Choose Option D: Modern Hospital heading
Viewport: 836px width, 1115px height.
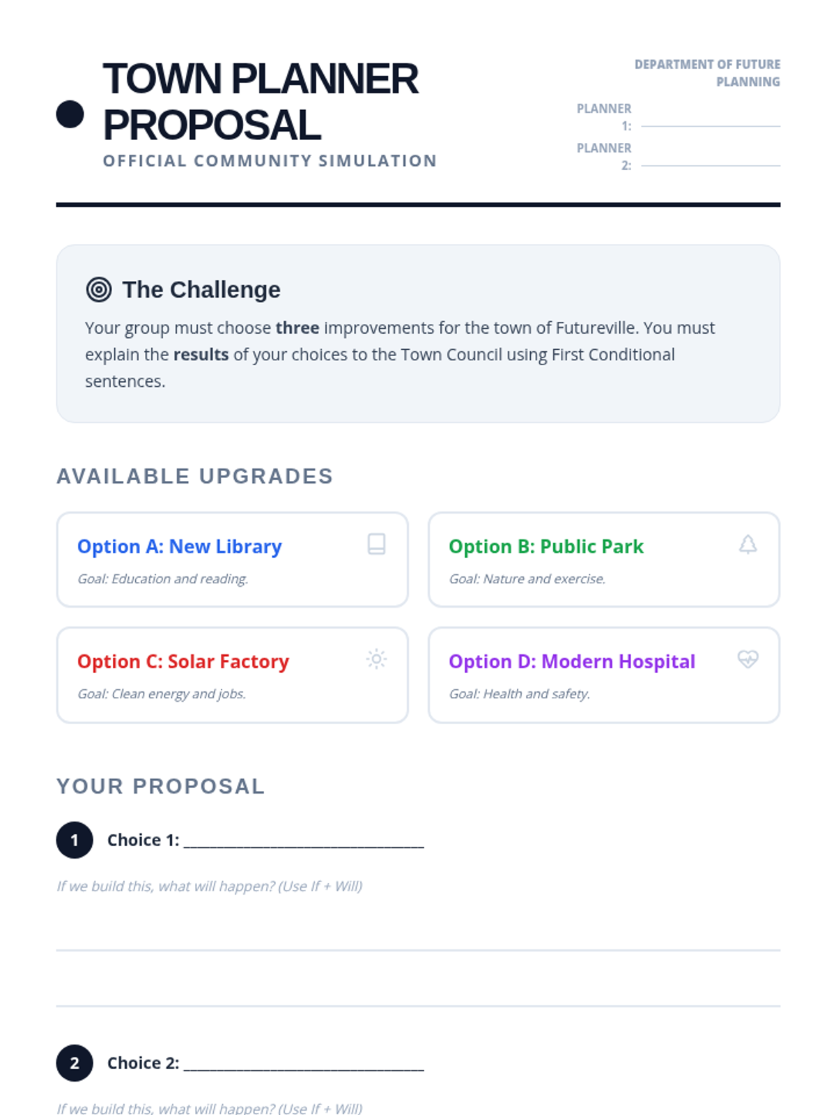pos(572,661)
